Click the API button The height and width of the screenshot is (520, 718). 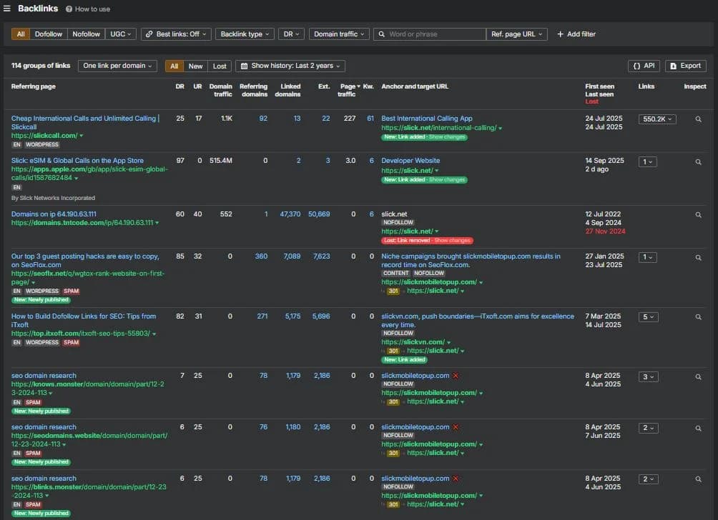coord(644,66)
